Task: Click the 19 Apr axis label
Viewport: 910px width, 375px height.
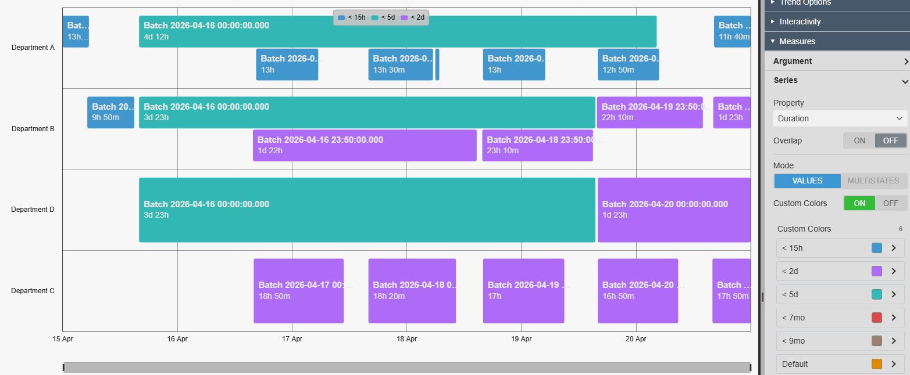Action: [521, 339]
